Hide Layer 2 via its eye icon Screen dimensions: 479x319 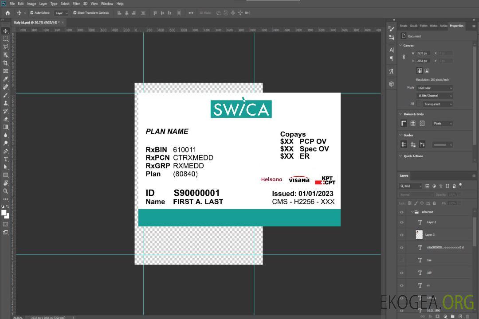click(402, 222)
